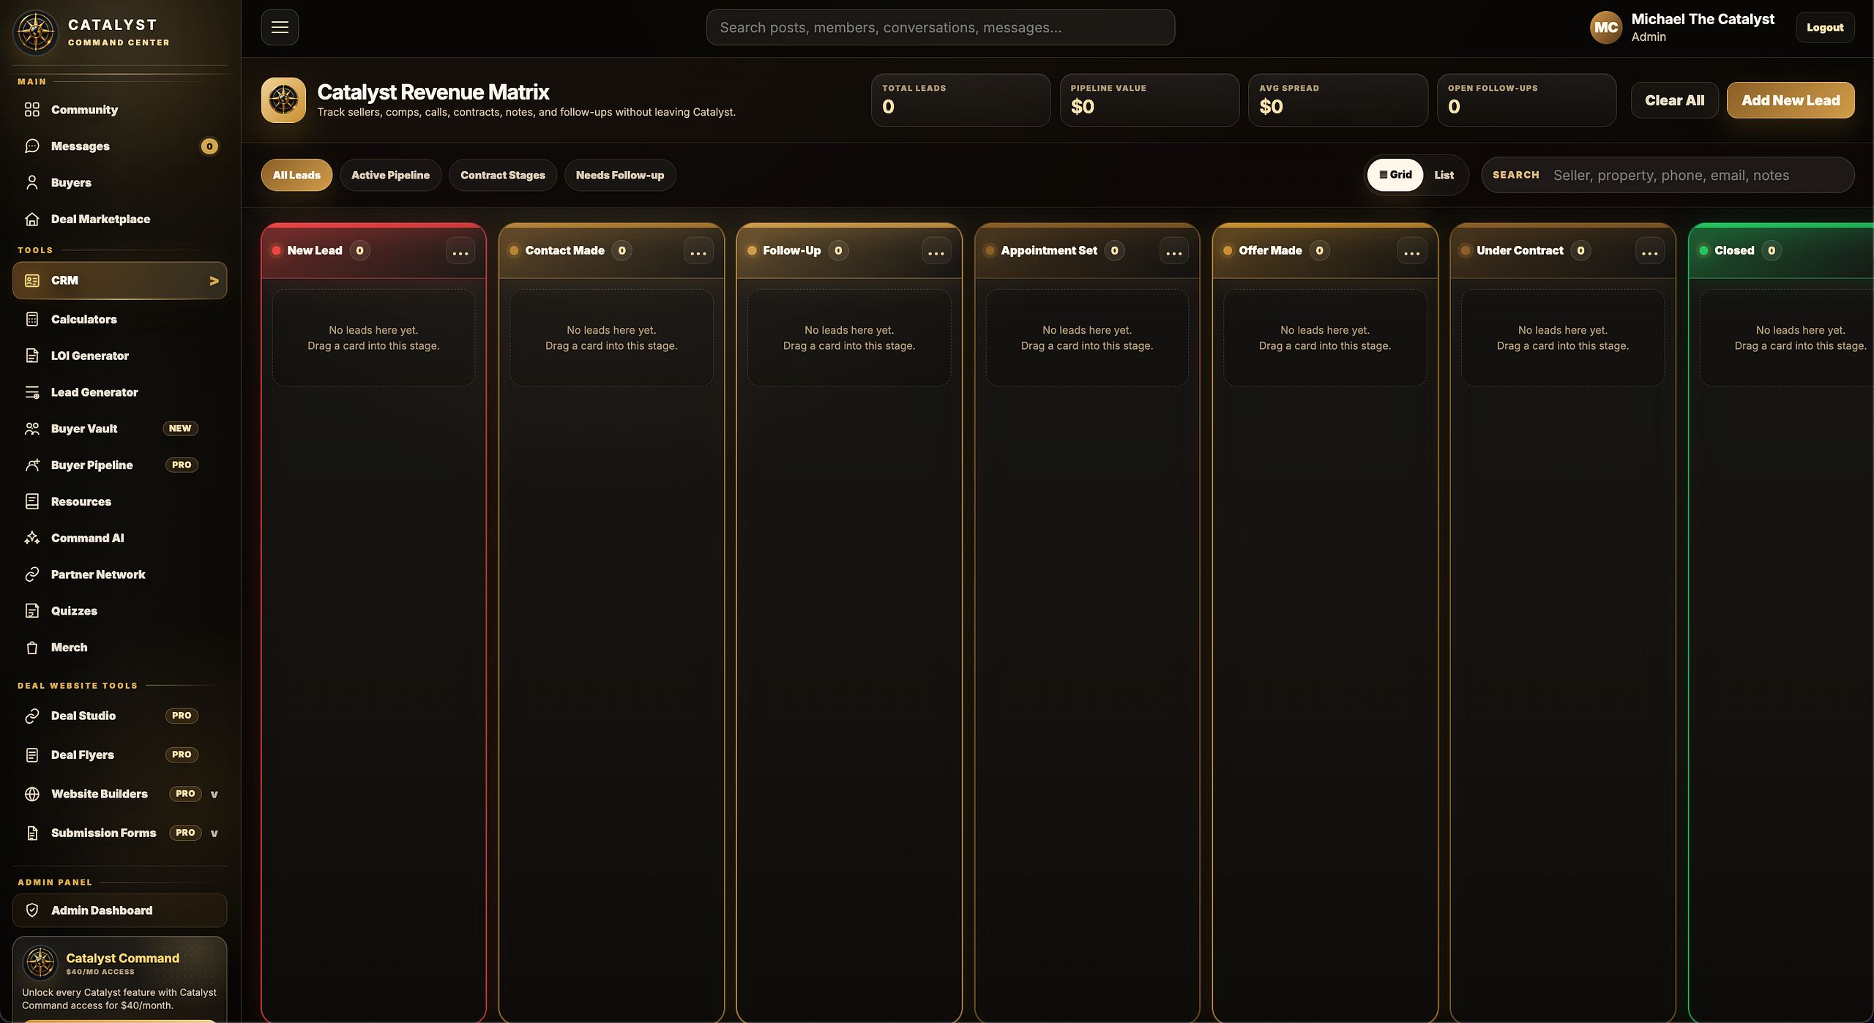This screenshot has height=1023, width=1874.
Task: Toggle the sidebar with the hamburger button
Action: [280, 27]
